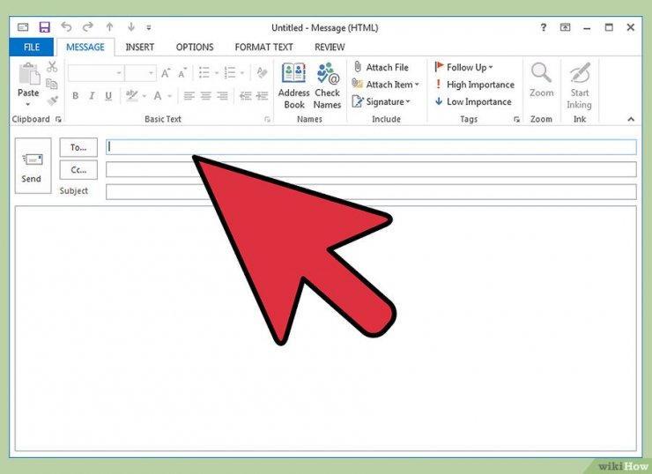Open Ribbon Display Options
Image resolution: width=652 pixels, height=474 pixels.
point(565,27)
